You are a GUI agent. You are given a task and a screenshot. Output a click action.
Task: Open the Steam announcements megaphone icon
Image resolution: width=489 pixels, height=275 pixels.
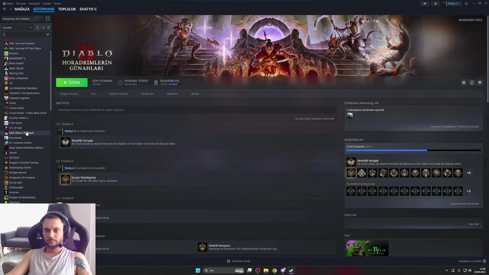(x=424, y=3)
